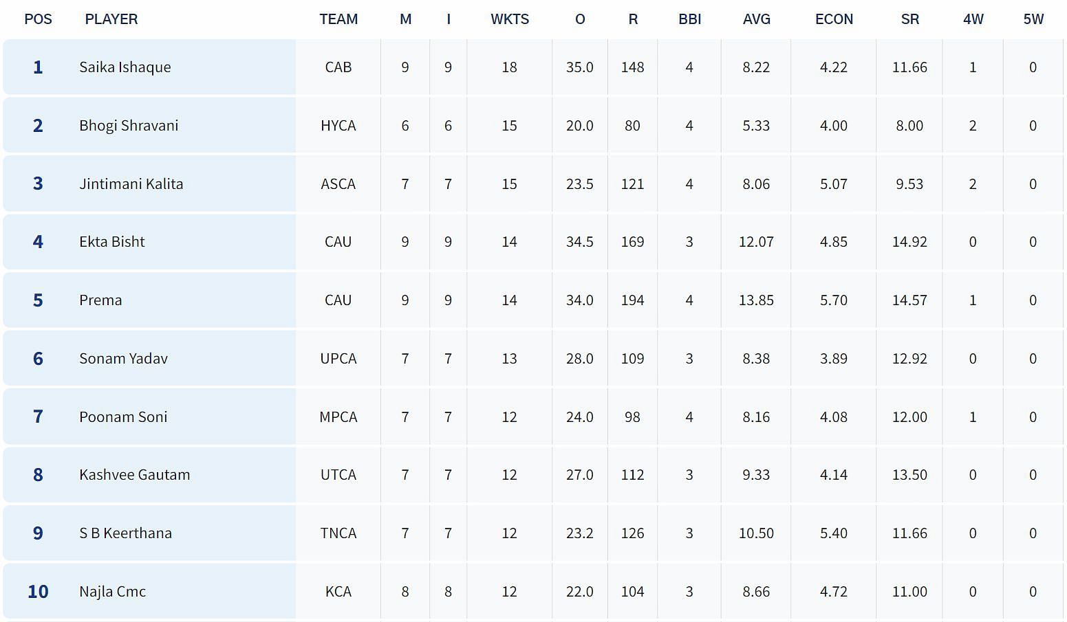Click the TEAM column header
Screen dimensions: 1067x622
[x=338, y=19]
